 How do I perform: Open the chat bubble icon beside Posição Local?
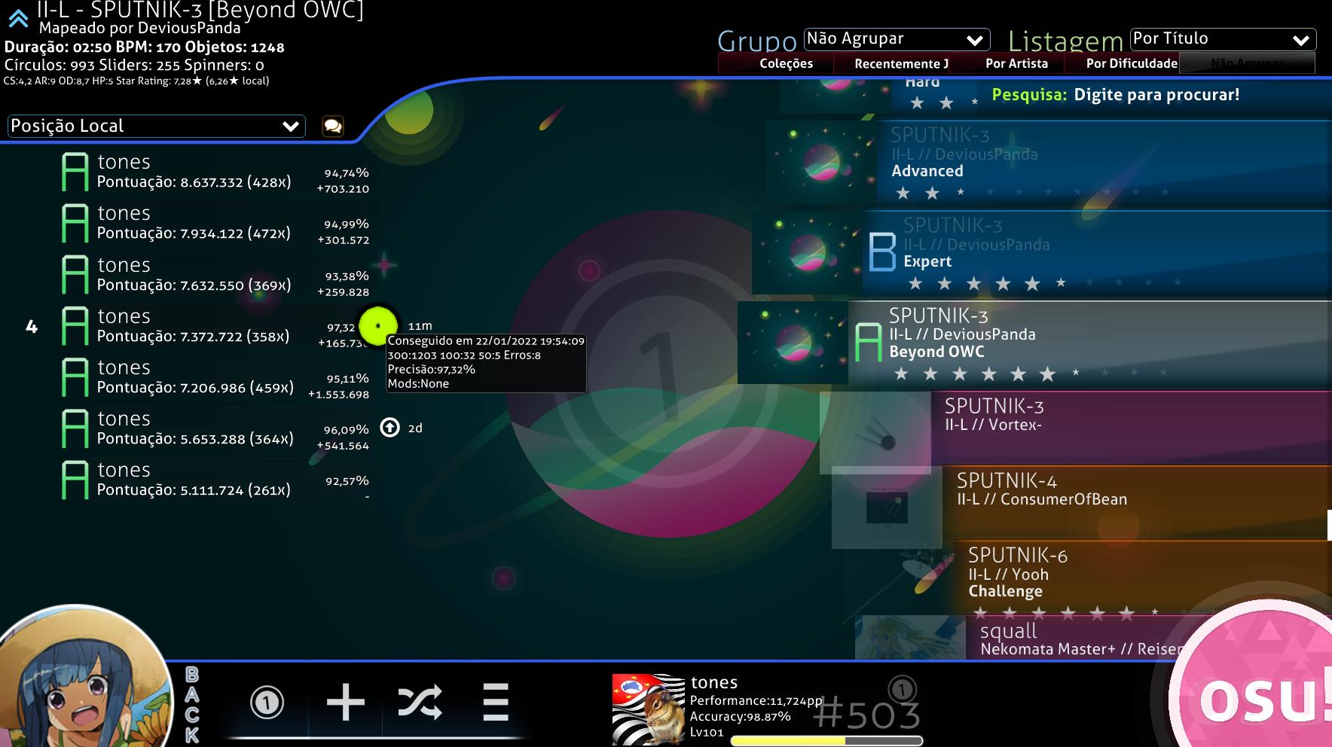(333, 126)
